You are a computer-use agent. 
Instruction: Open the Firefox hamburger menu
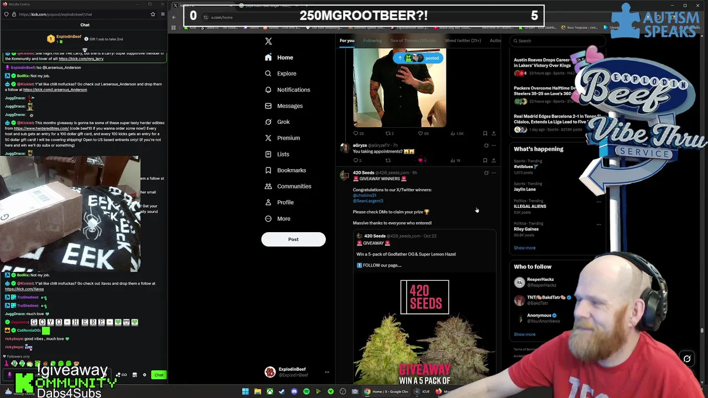click(163, 14)
